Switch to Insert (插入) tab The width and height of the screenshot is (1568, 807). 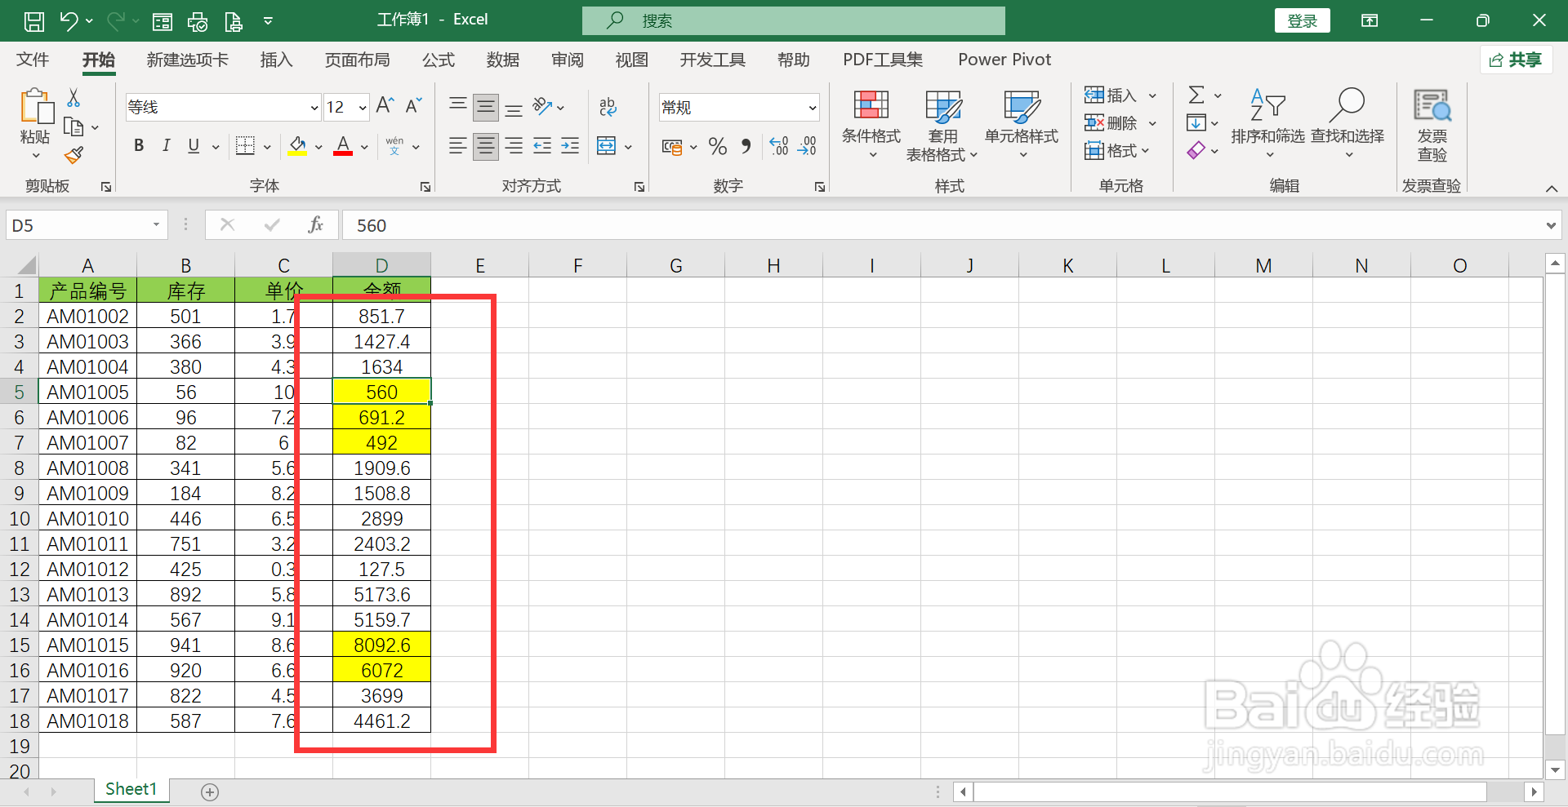[276, 60]
